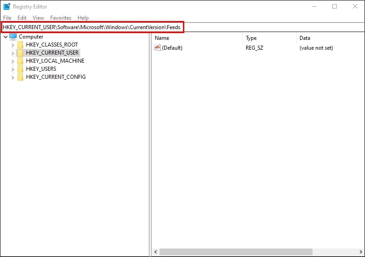Click the HKEY_CLASSES_ROOT folder icon
Screen dimensions: 365x257
click(21, 45)
